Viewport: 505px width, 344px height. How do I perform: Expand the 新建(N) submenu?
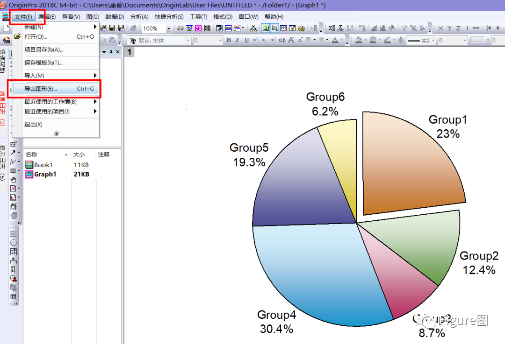55,27
